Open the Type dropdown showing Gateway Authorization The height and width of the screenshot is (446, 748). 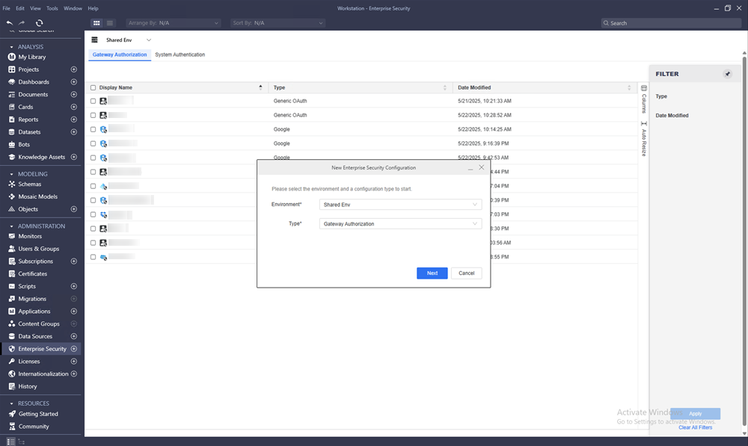400,224
